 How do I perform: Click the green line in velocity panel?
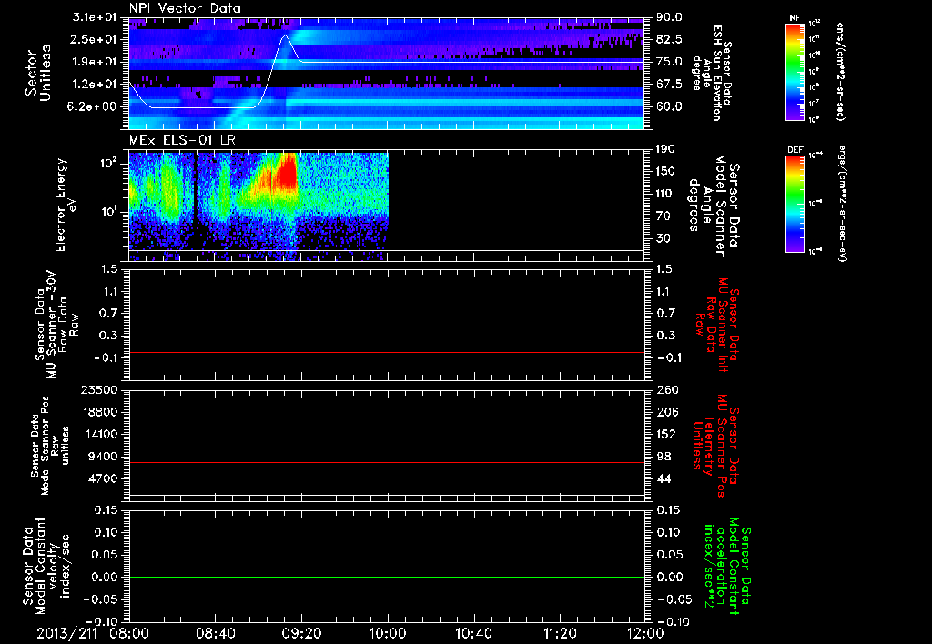click(386, 577)
